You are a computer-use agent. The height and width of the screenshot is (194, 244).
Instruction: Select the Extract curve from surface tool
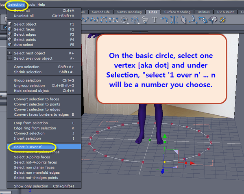tap(213, 20)
